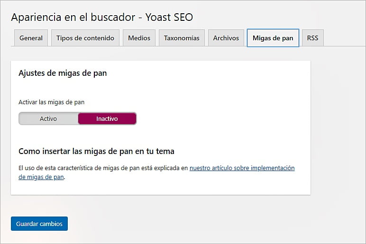Switch to Tipos de contenido tab
The width and height of the screenshot is (366, 244).
[85, 38]
